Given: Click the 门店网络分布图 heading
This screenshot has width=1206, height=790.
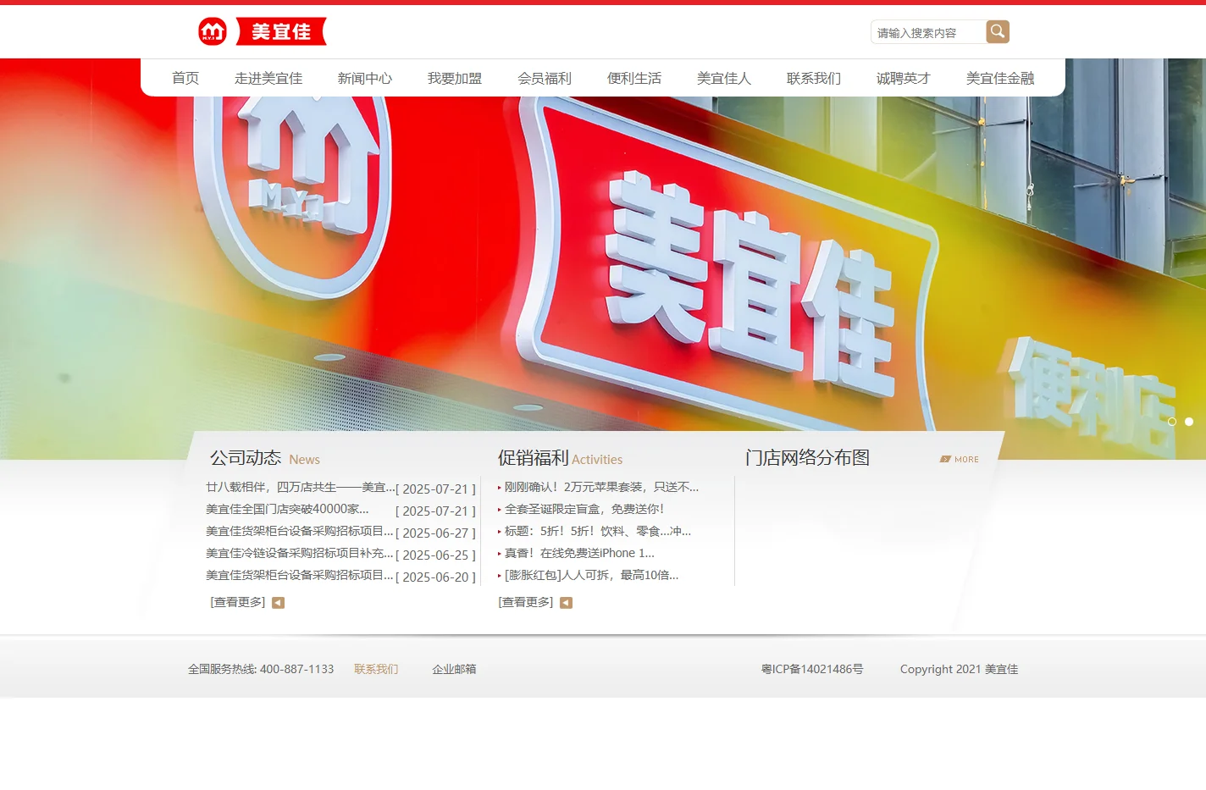Looking at the screenshot, I should [807, 458].
